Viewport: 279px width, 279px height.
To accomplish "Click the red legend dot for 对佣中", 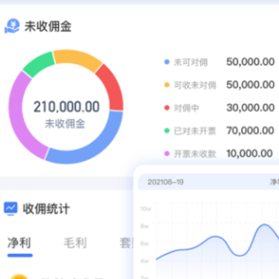I will [x=167, y=108].
